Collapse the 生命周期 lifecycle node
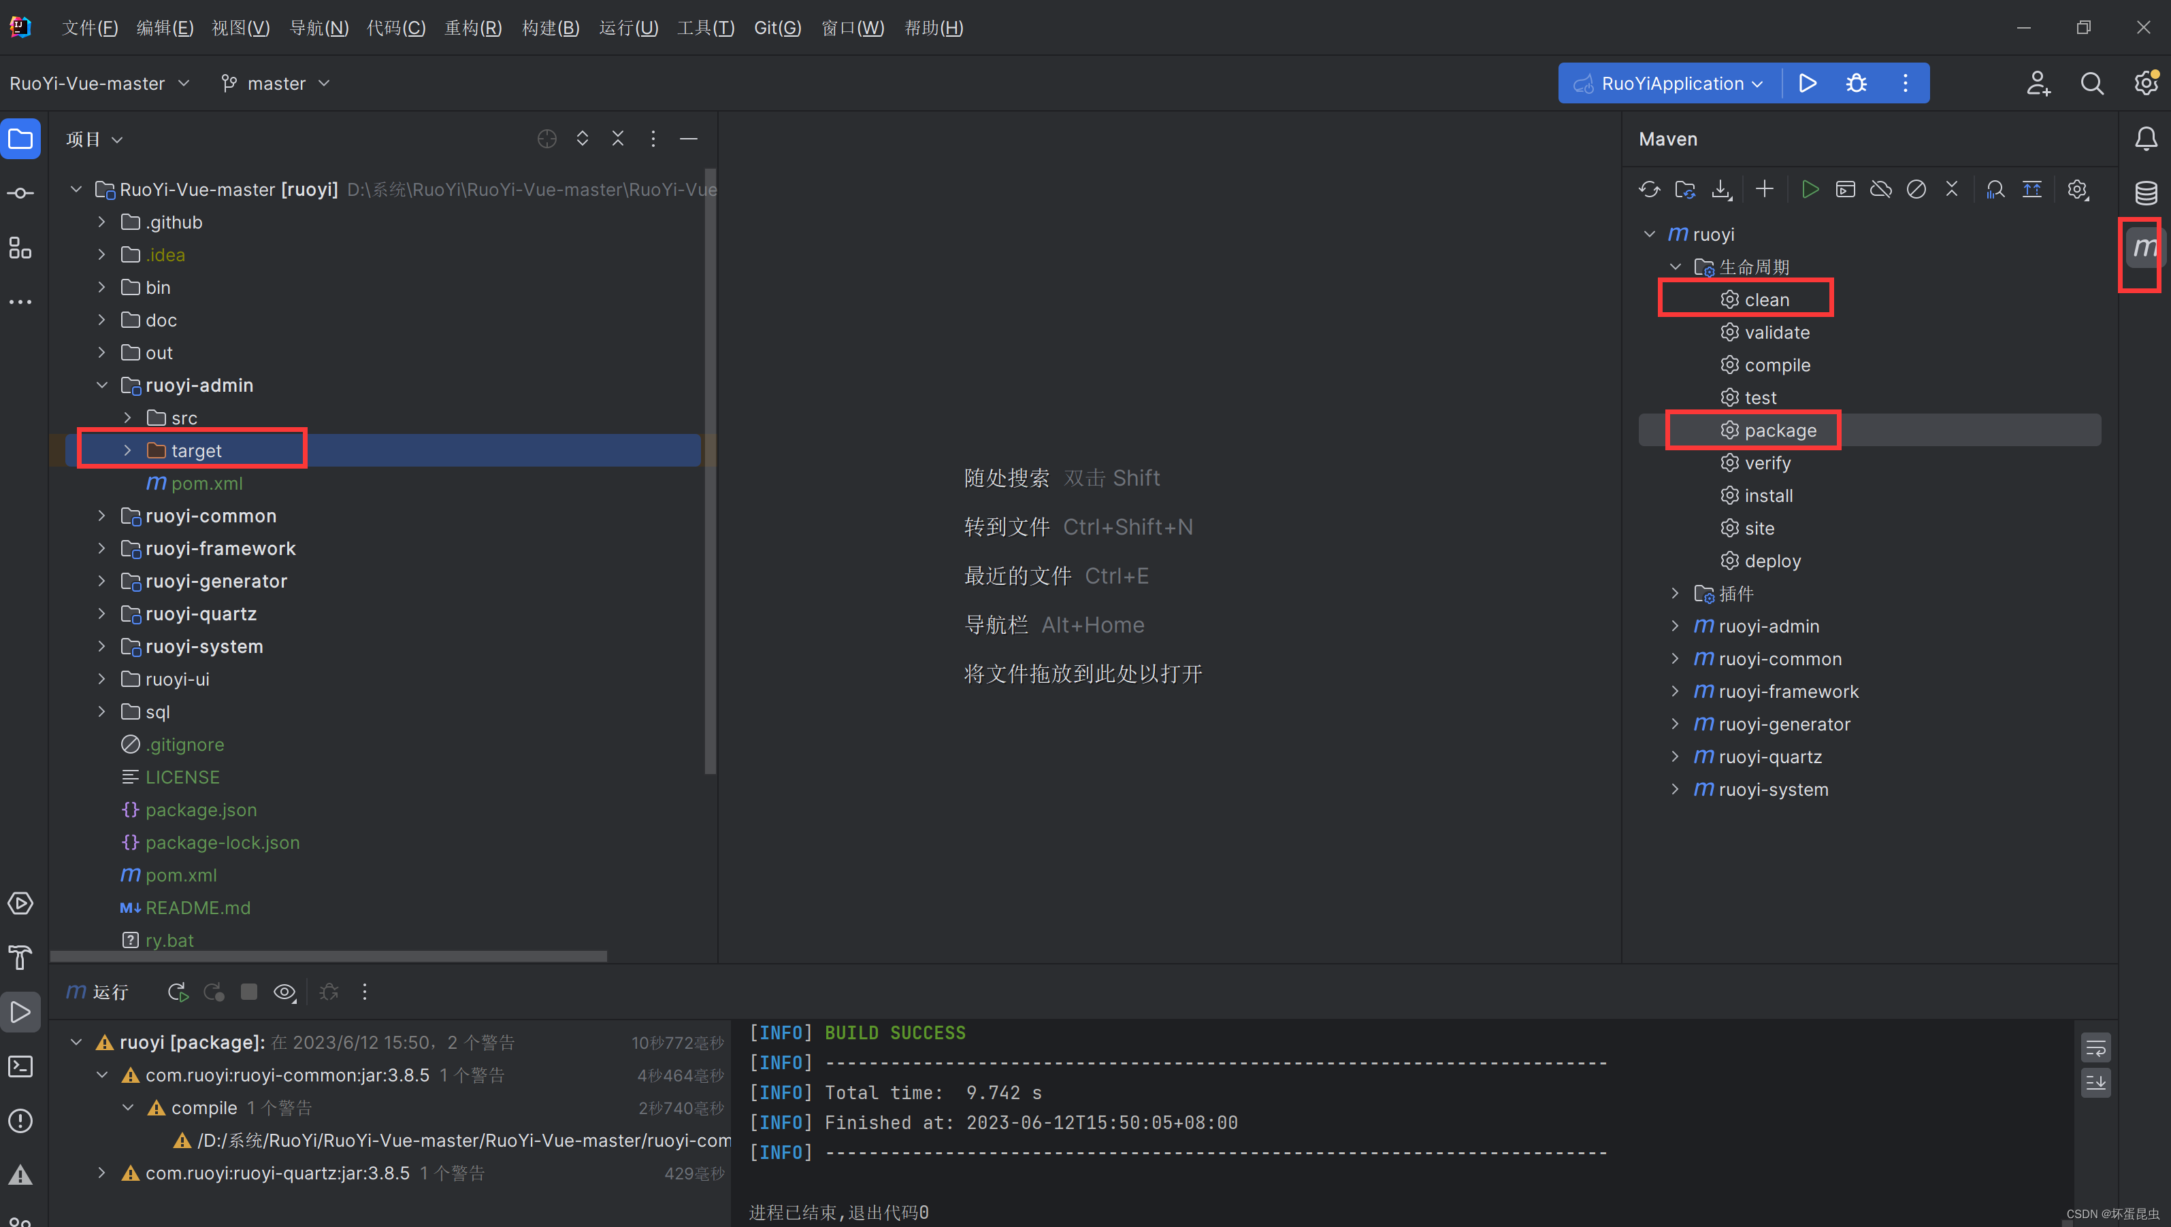Image resolution: width=2171 pixels, height=1227 pixels. pos(1676,267)
